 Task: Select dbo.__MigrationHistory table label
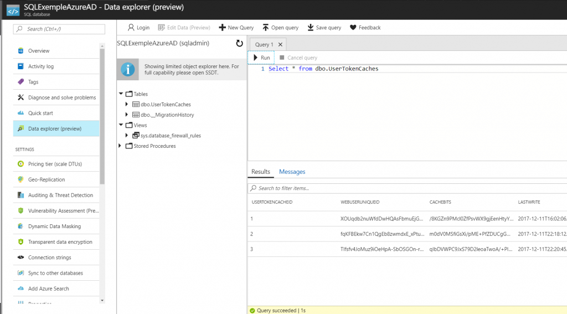tap(167, 115)
